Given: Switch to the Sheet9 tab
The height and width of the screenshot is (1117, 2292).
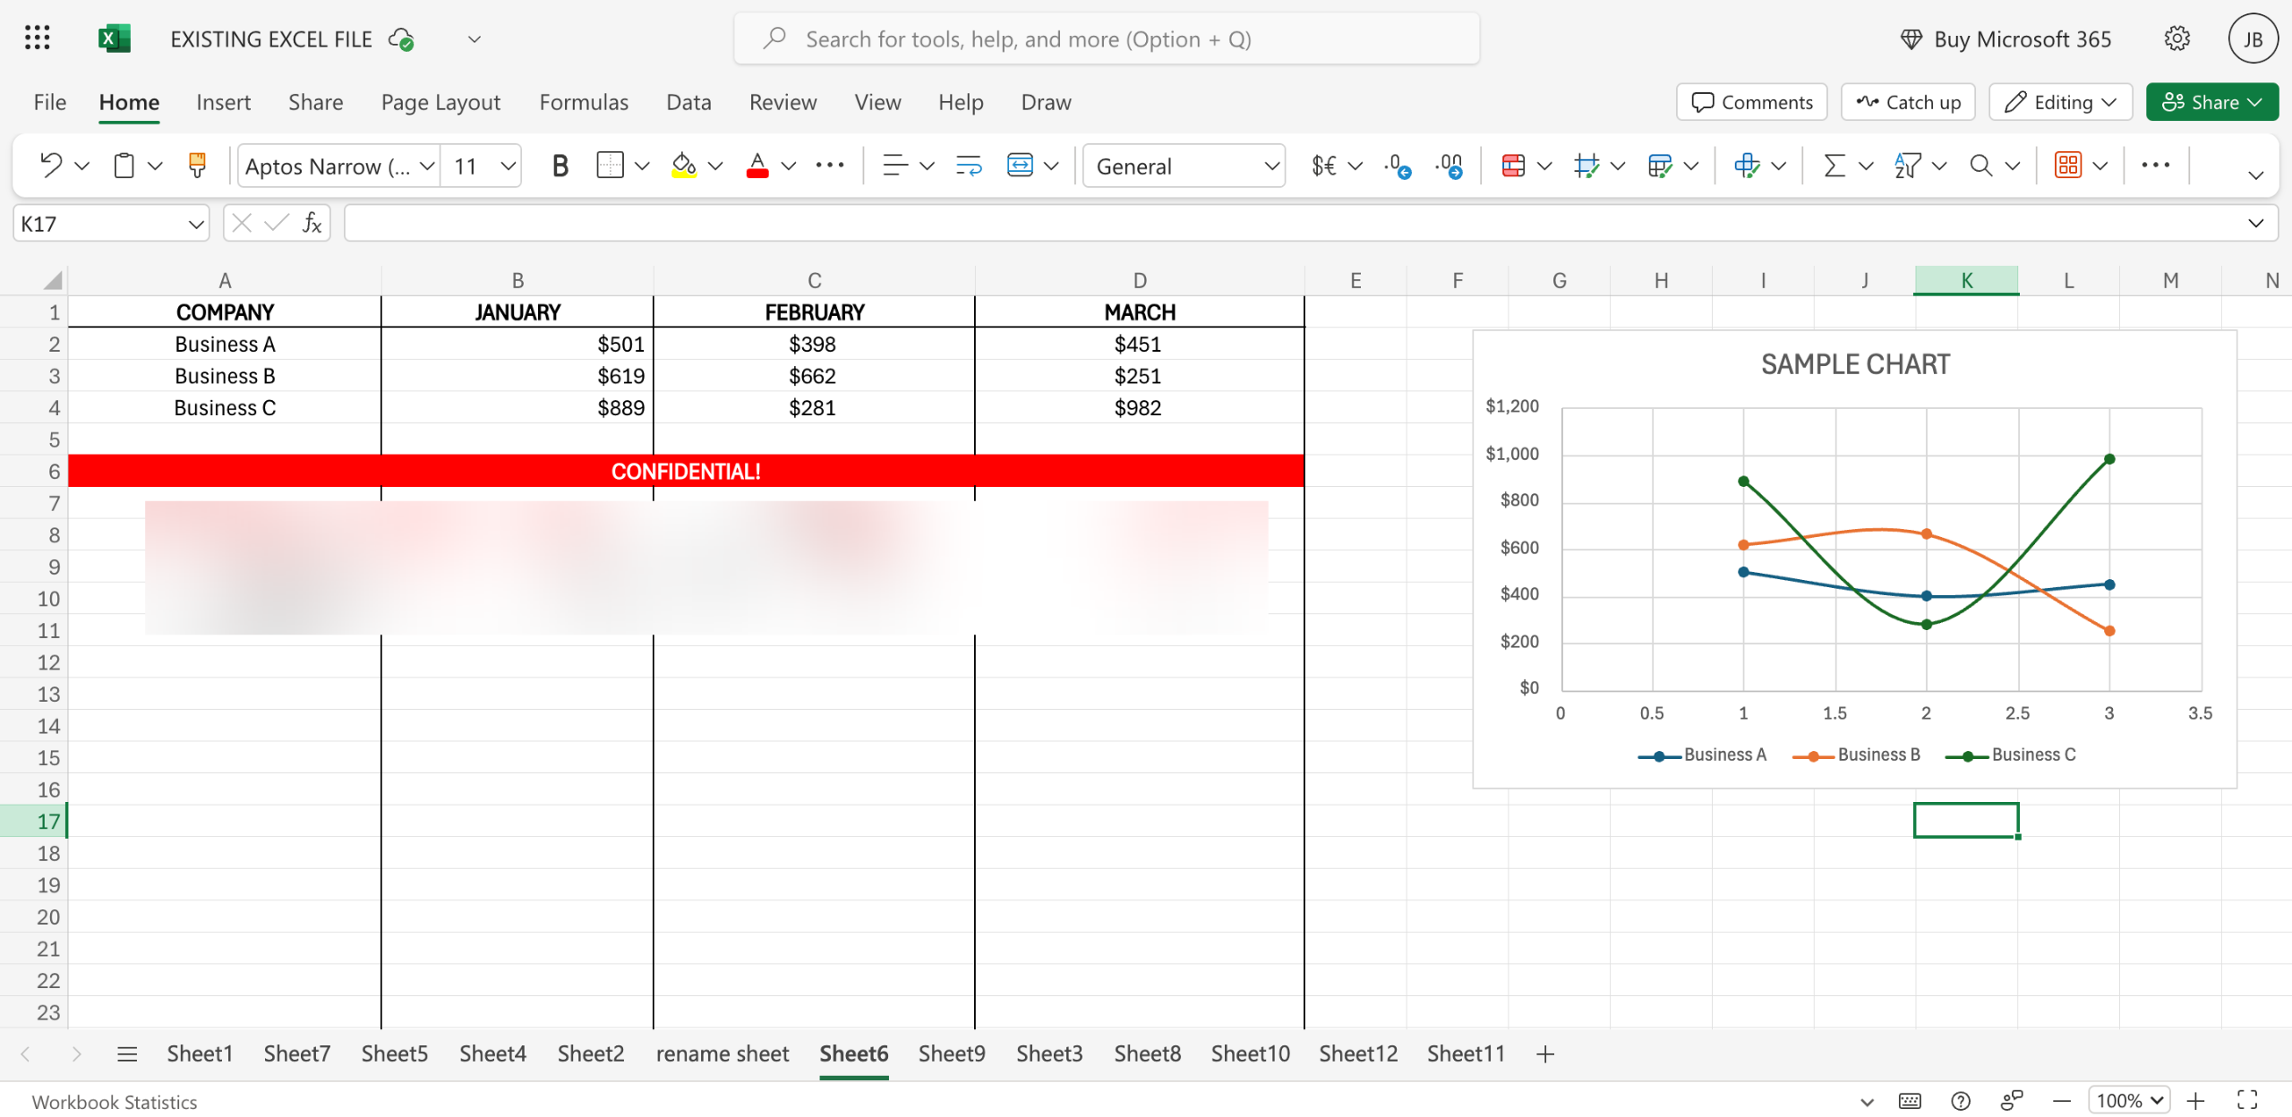Looking at the screenshot, I should click(x=951, y=1053).
